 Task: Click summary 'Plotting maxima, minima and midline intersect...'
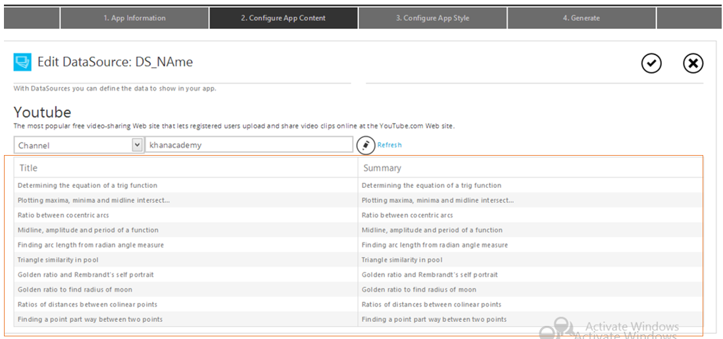click(438, 200)
